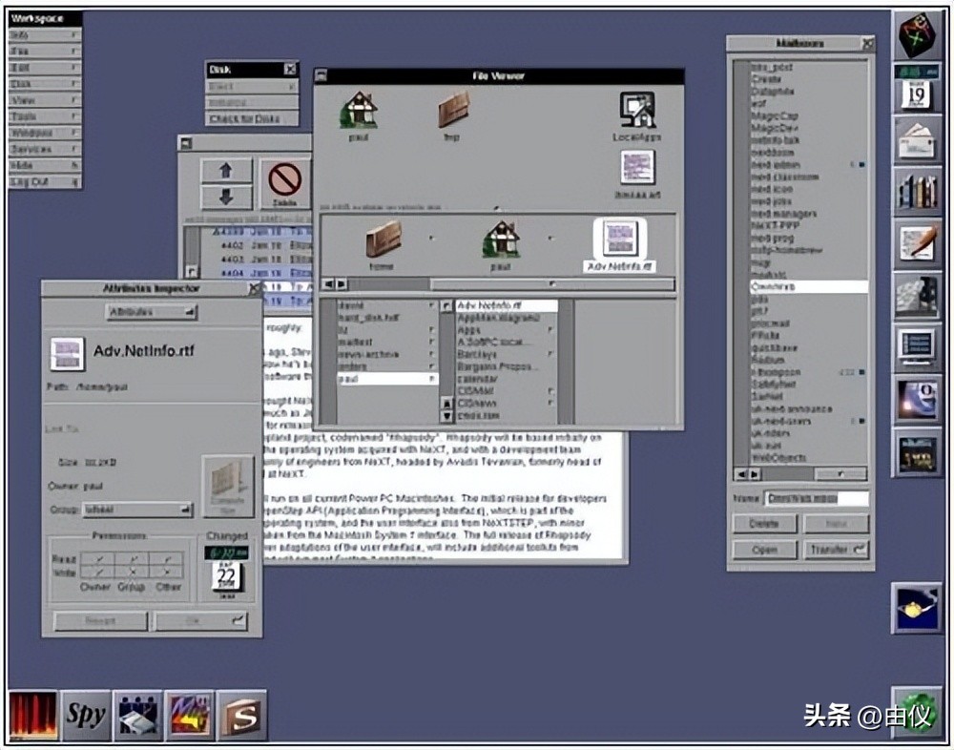Viewport: 954px width, 750px height.
Task: Expand the Apps folder in browser column
Action: [x=504, y=329]
